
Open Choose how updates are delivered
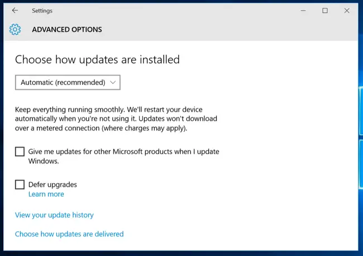pyautogui.click(x=69, y=234)
